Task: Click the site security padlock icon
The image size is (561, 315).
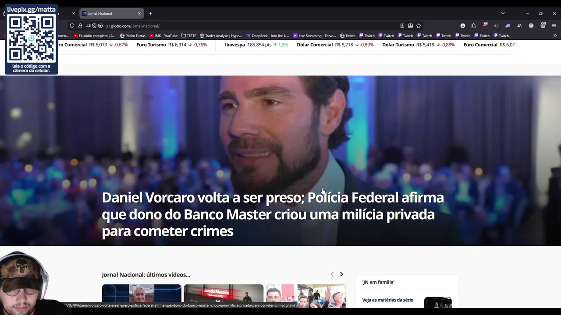Action: pyautogui.click(x=80, y=26)
